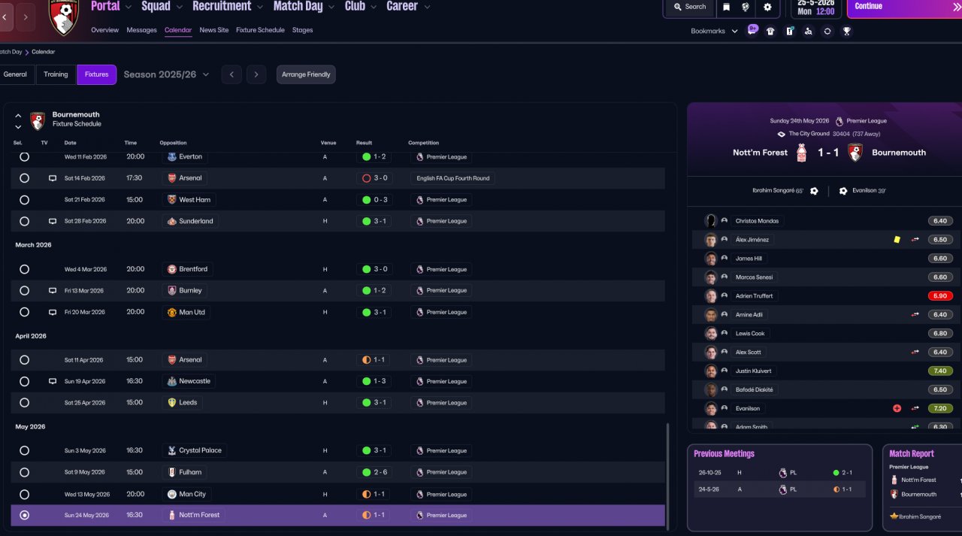Click the injury cross icon for Evanilson

coord(897,408)
